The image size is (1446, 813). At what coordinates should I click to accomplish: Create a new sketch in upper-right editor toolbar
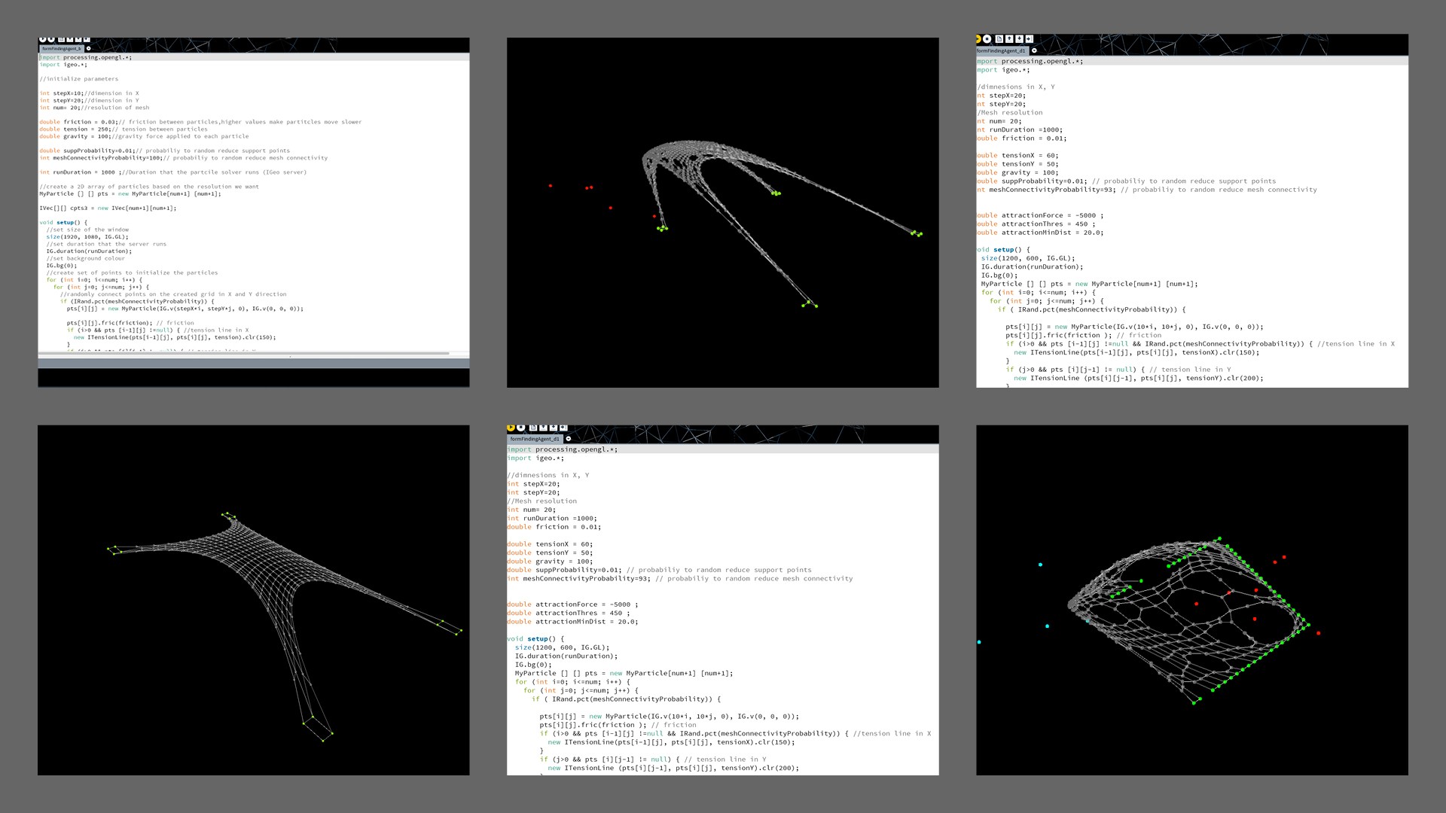tap(999, 38)
